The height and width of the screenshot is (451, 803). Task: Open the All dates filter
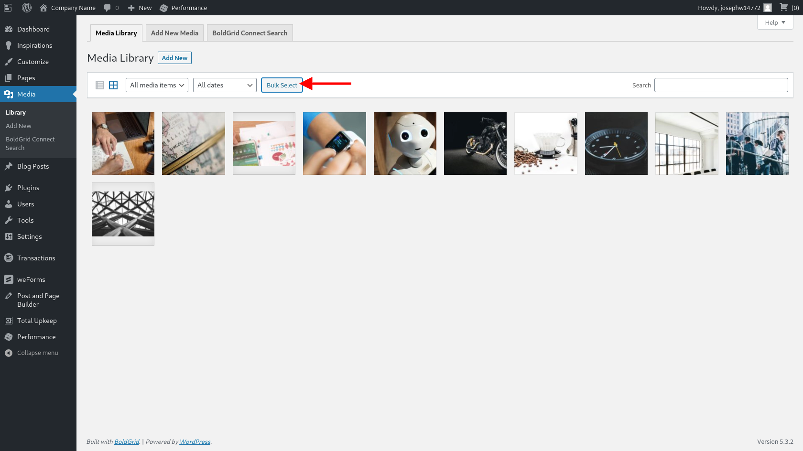tap(224, 85)
